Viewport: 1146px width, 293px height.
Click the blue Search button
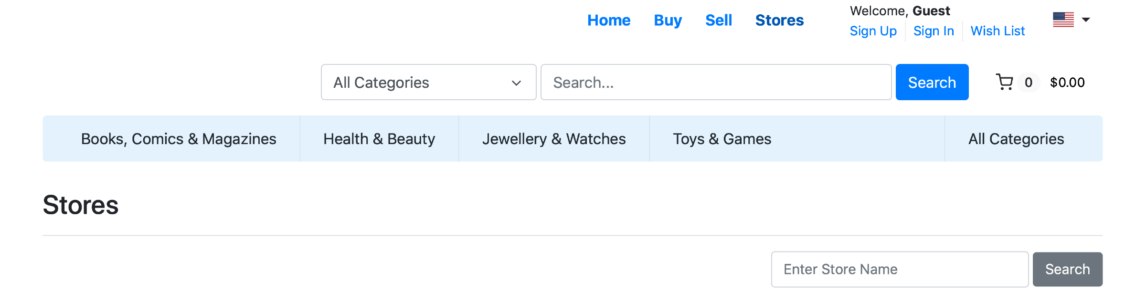pos(932,82)
